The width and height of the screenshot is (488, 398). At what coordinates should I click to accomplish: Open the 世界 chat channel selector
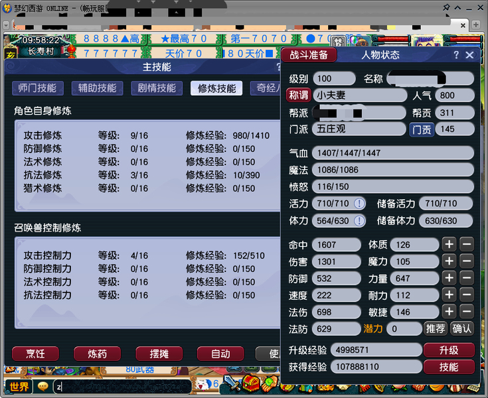(19, 387)
